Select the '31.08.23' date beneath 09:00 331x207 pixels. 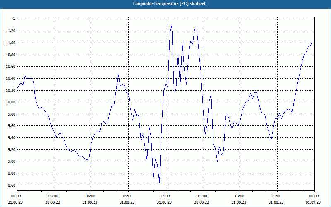coord(127,202)
